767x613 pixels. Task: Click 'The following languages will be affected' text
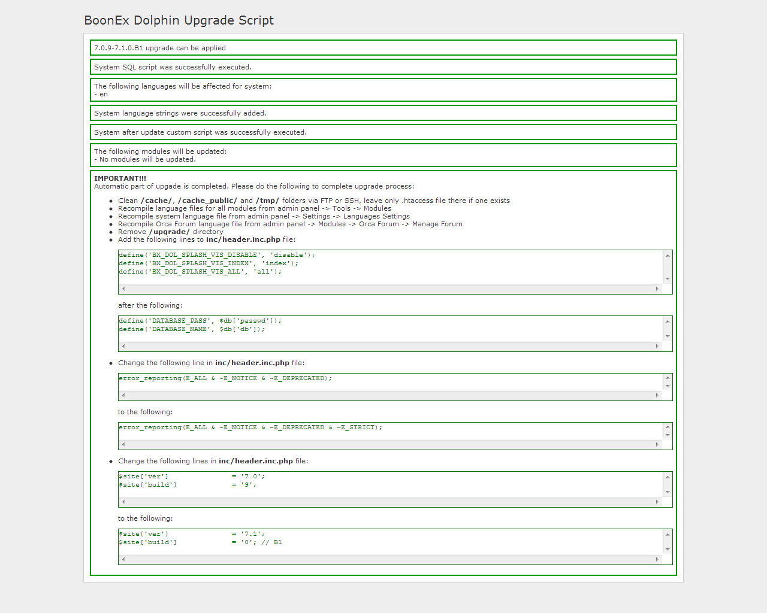tap(183, 86)
